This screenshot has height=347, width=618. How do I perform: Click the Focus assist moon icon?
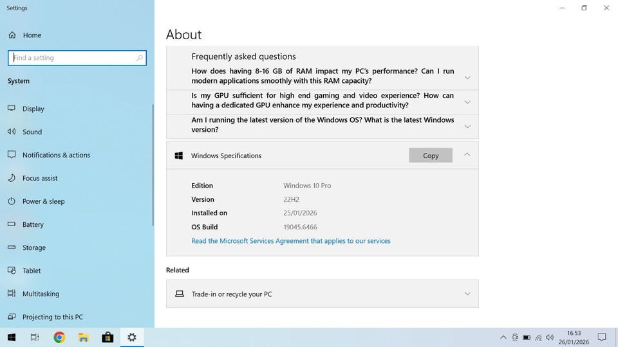12,178
